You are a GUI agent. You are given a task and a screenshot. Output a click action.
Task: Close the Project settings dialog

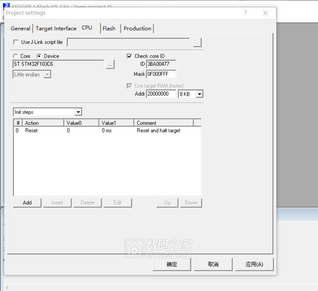266,13
